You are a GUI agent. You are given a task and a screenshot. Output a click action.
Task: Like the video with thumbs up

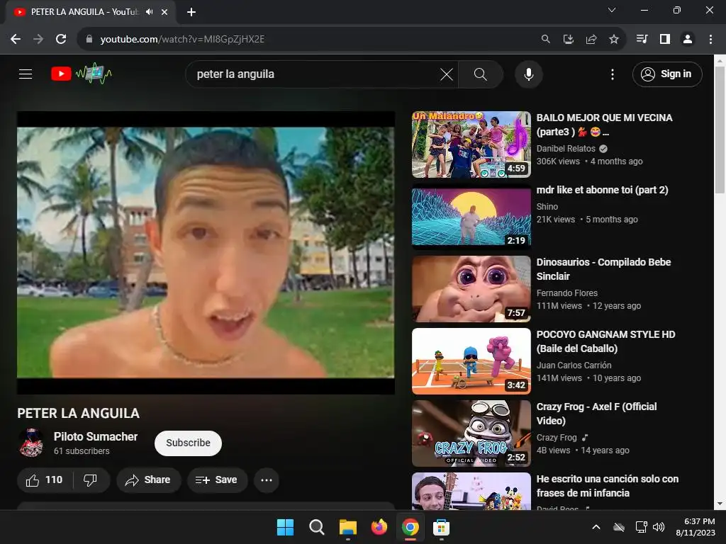45,480
